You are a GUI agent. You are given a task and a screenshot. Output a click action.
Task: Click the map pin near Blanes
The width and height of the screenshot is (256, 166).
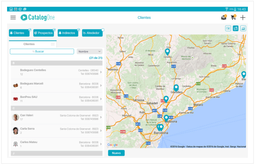pyautogui.click(x=244, y=74)
